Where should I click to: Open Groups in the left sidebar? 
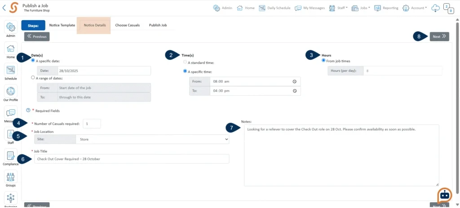pos(11,179)
